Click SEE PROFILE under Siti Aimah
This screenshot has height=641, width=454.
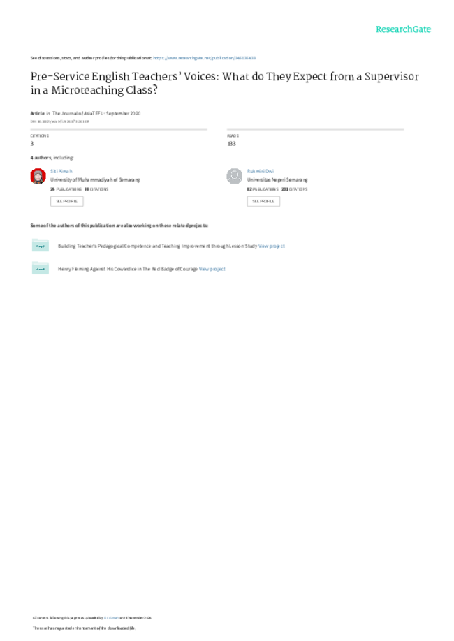click(x=66, y=201)
